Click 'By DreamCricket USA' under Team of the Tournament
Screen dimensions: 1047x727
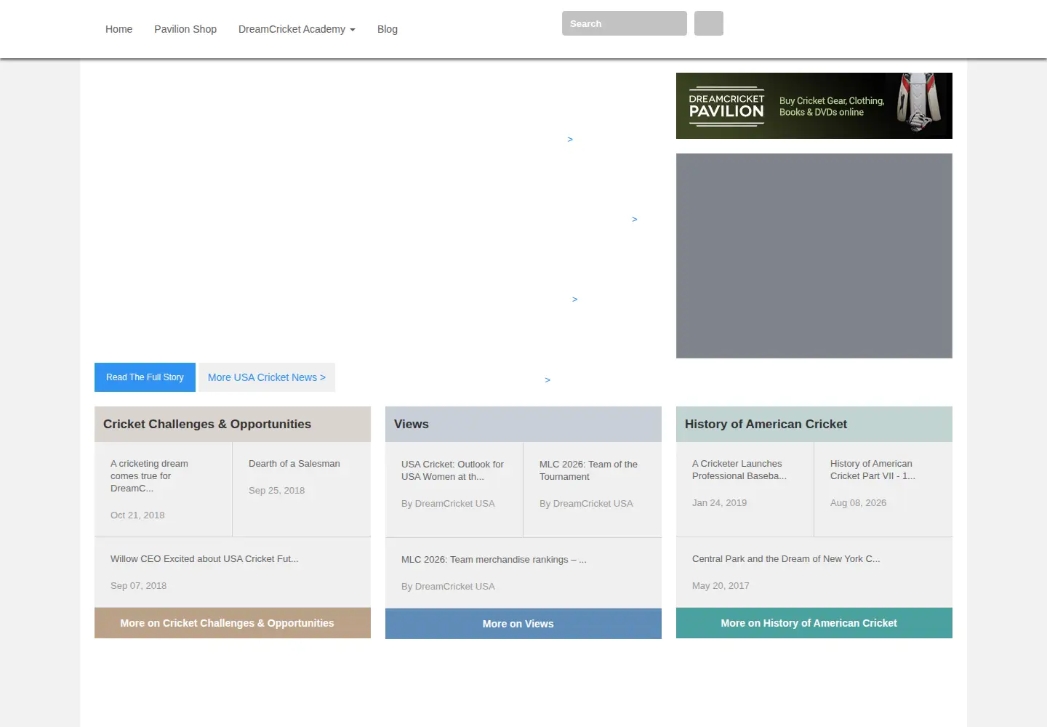pyautogui.click(x=586, y=503)
